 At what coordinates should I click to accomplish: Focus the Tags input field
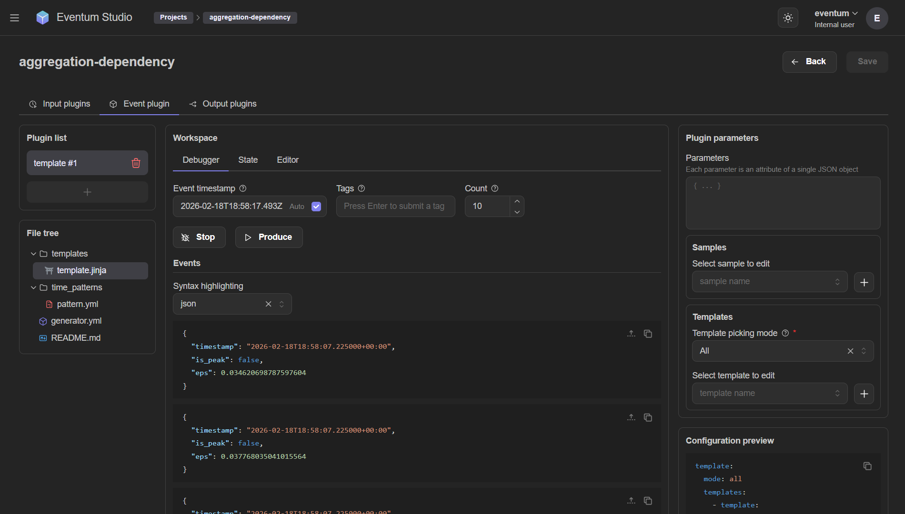[x=395, y=207]
